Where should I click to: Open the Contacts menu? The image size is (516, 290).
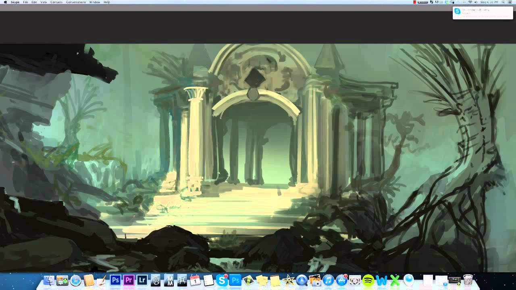tap(56, 2)
